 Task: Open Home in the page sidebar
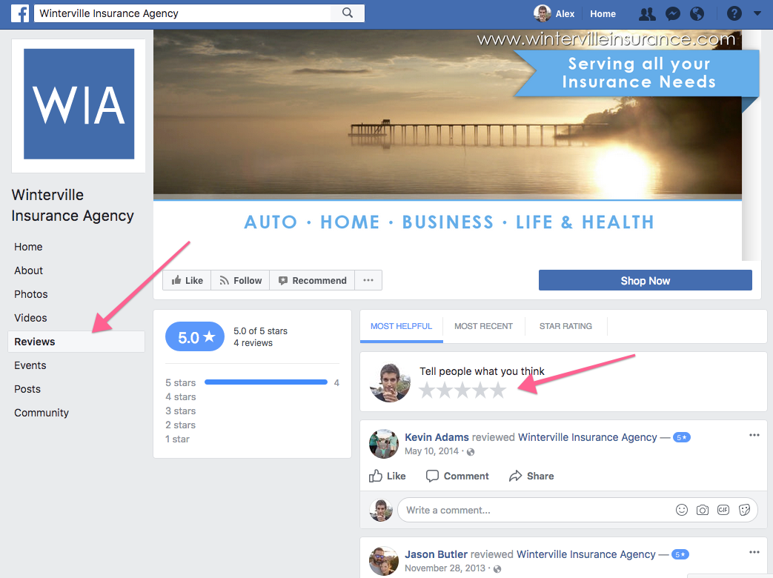point(28,247)
